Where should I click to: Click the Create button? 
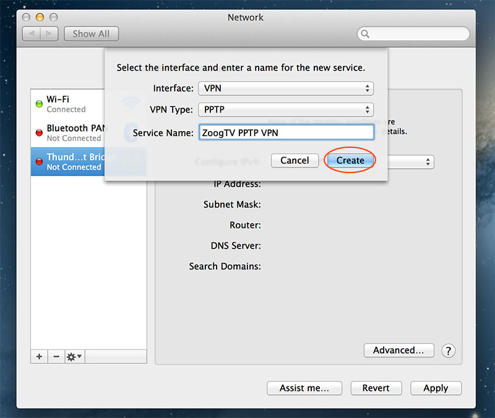click(x=350, y=160)
